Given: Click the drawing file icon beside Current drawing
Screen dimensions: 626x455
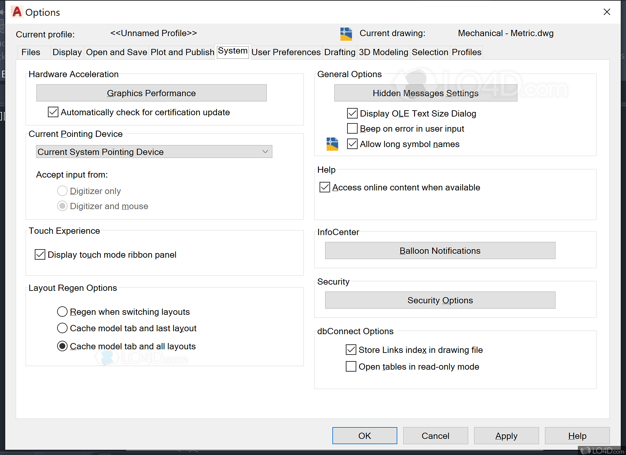Looking at the screenshot, I should [x=346, y=34].
